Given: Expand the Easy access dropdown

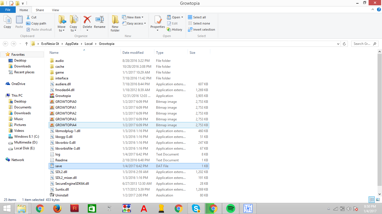Looking at the screenshot, I should tap(134, 23).
